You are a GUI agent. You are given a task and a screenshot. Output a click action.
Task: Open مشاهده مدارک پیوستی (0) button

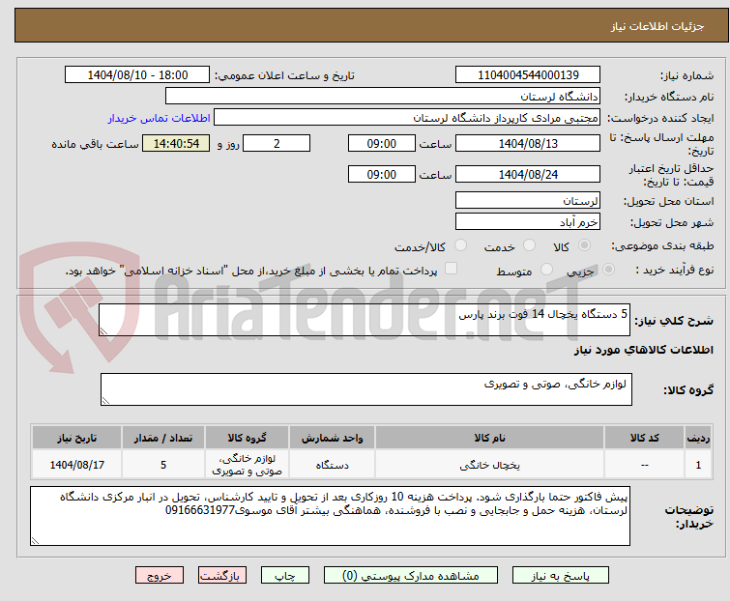[411, 576]
